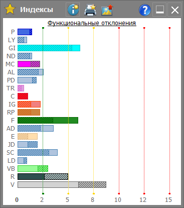The image size is (184, 208).
Task: Click the yellow star Indexes icon
Action: [x=10, y=10]
